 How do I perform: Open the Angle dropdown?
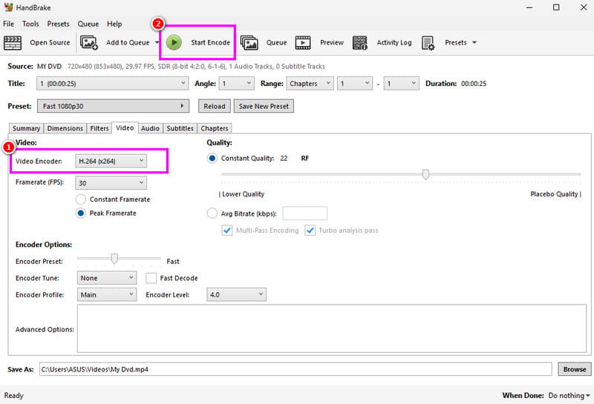(x=236, y=84)
